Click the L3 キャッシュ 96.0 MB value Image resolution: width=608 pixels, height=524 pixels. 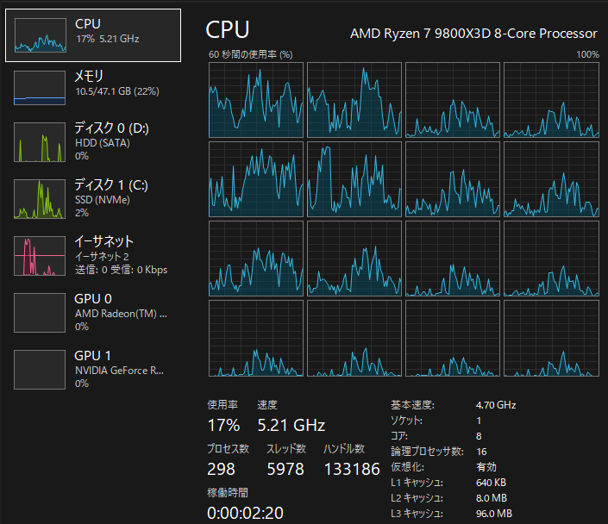(493, 514)
